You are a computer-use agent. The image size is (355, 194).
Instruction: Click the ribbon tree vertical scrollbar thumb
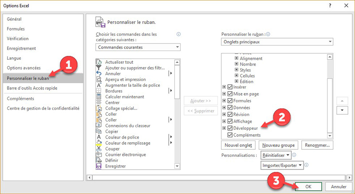click(330, 105)
